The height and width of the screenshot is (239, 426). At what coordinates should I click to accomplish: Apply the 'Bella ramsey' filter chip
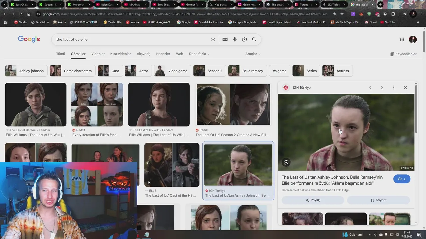[248, 71]
